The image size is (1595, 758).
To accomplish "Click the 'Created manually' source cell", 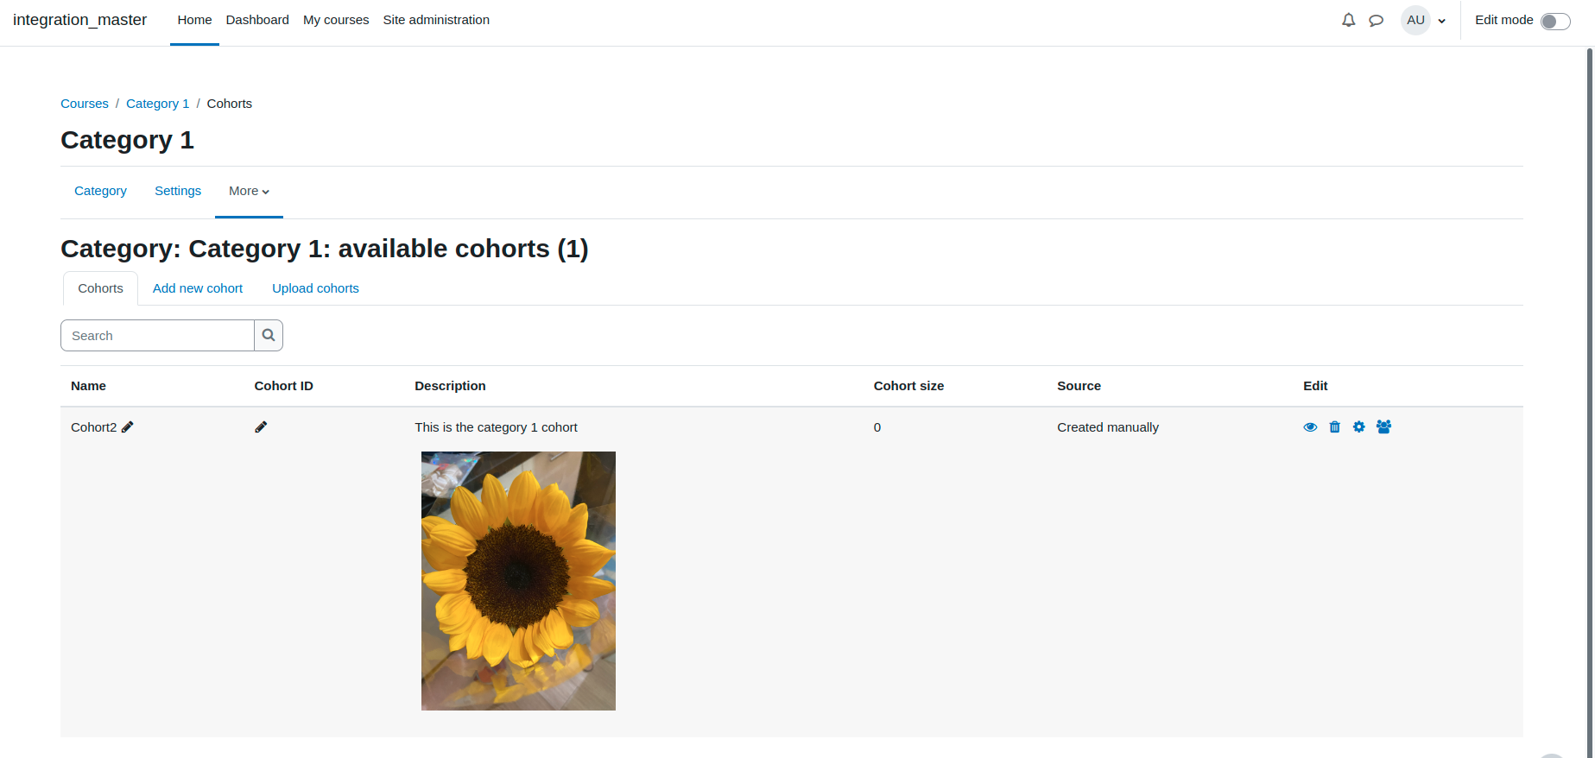I will (1108, 427).
